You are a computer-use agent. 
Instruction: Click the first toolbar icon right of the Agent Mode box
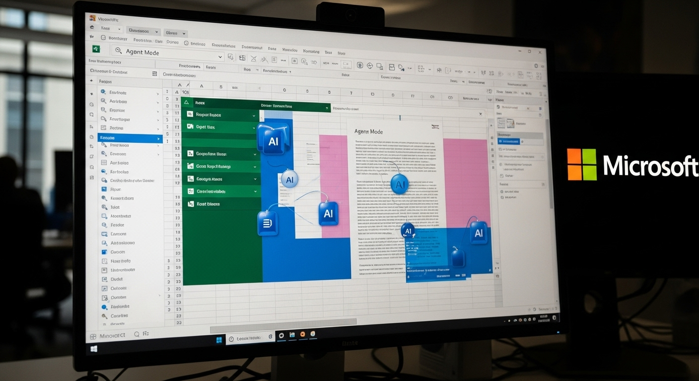(231, 58)
